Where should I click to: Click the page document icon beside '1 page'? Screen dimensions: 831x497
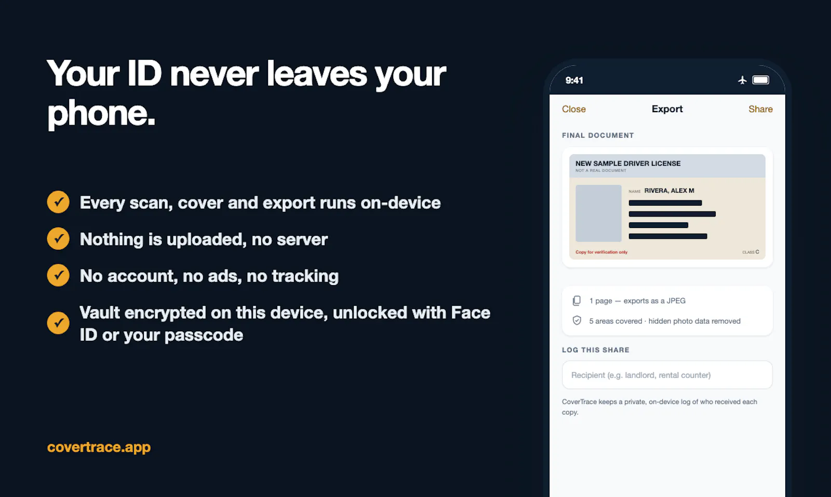577,301
